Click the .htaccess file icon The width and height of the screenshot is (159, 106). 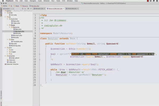[x=8, y=60]
